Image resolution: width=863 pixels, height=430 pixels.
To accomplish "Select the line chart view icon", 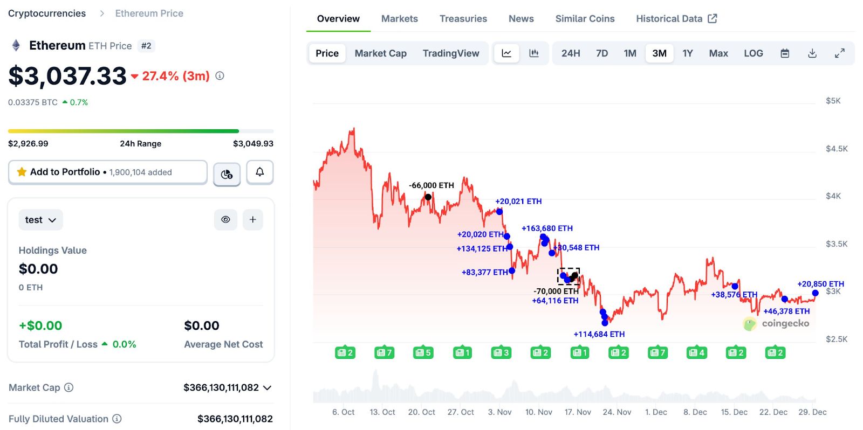I will point(506,53).
